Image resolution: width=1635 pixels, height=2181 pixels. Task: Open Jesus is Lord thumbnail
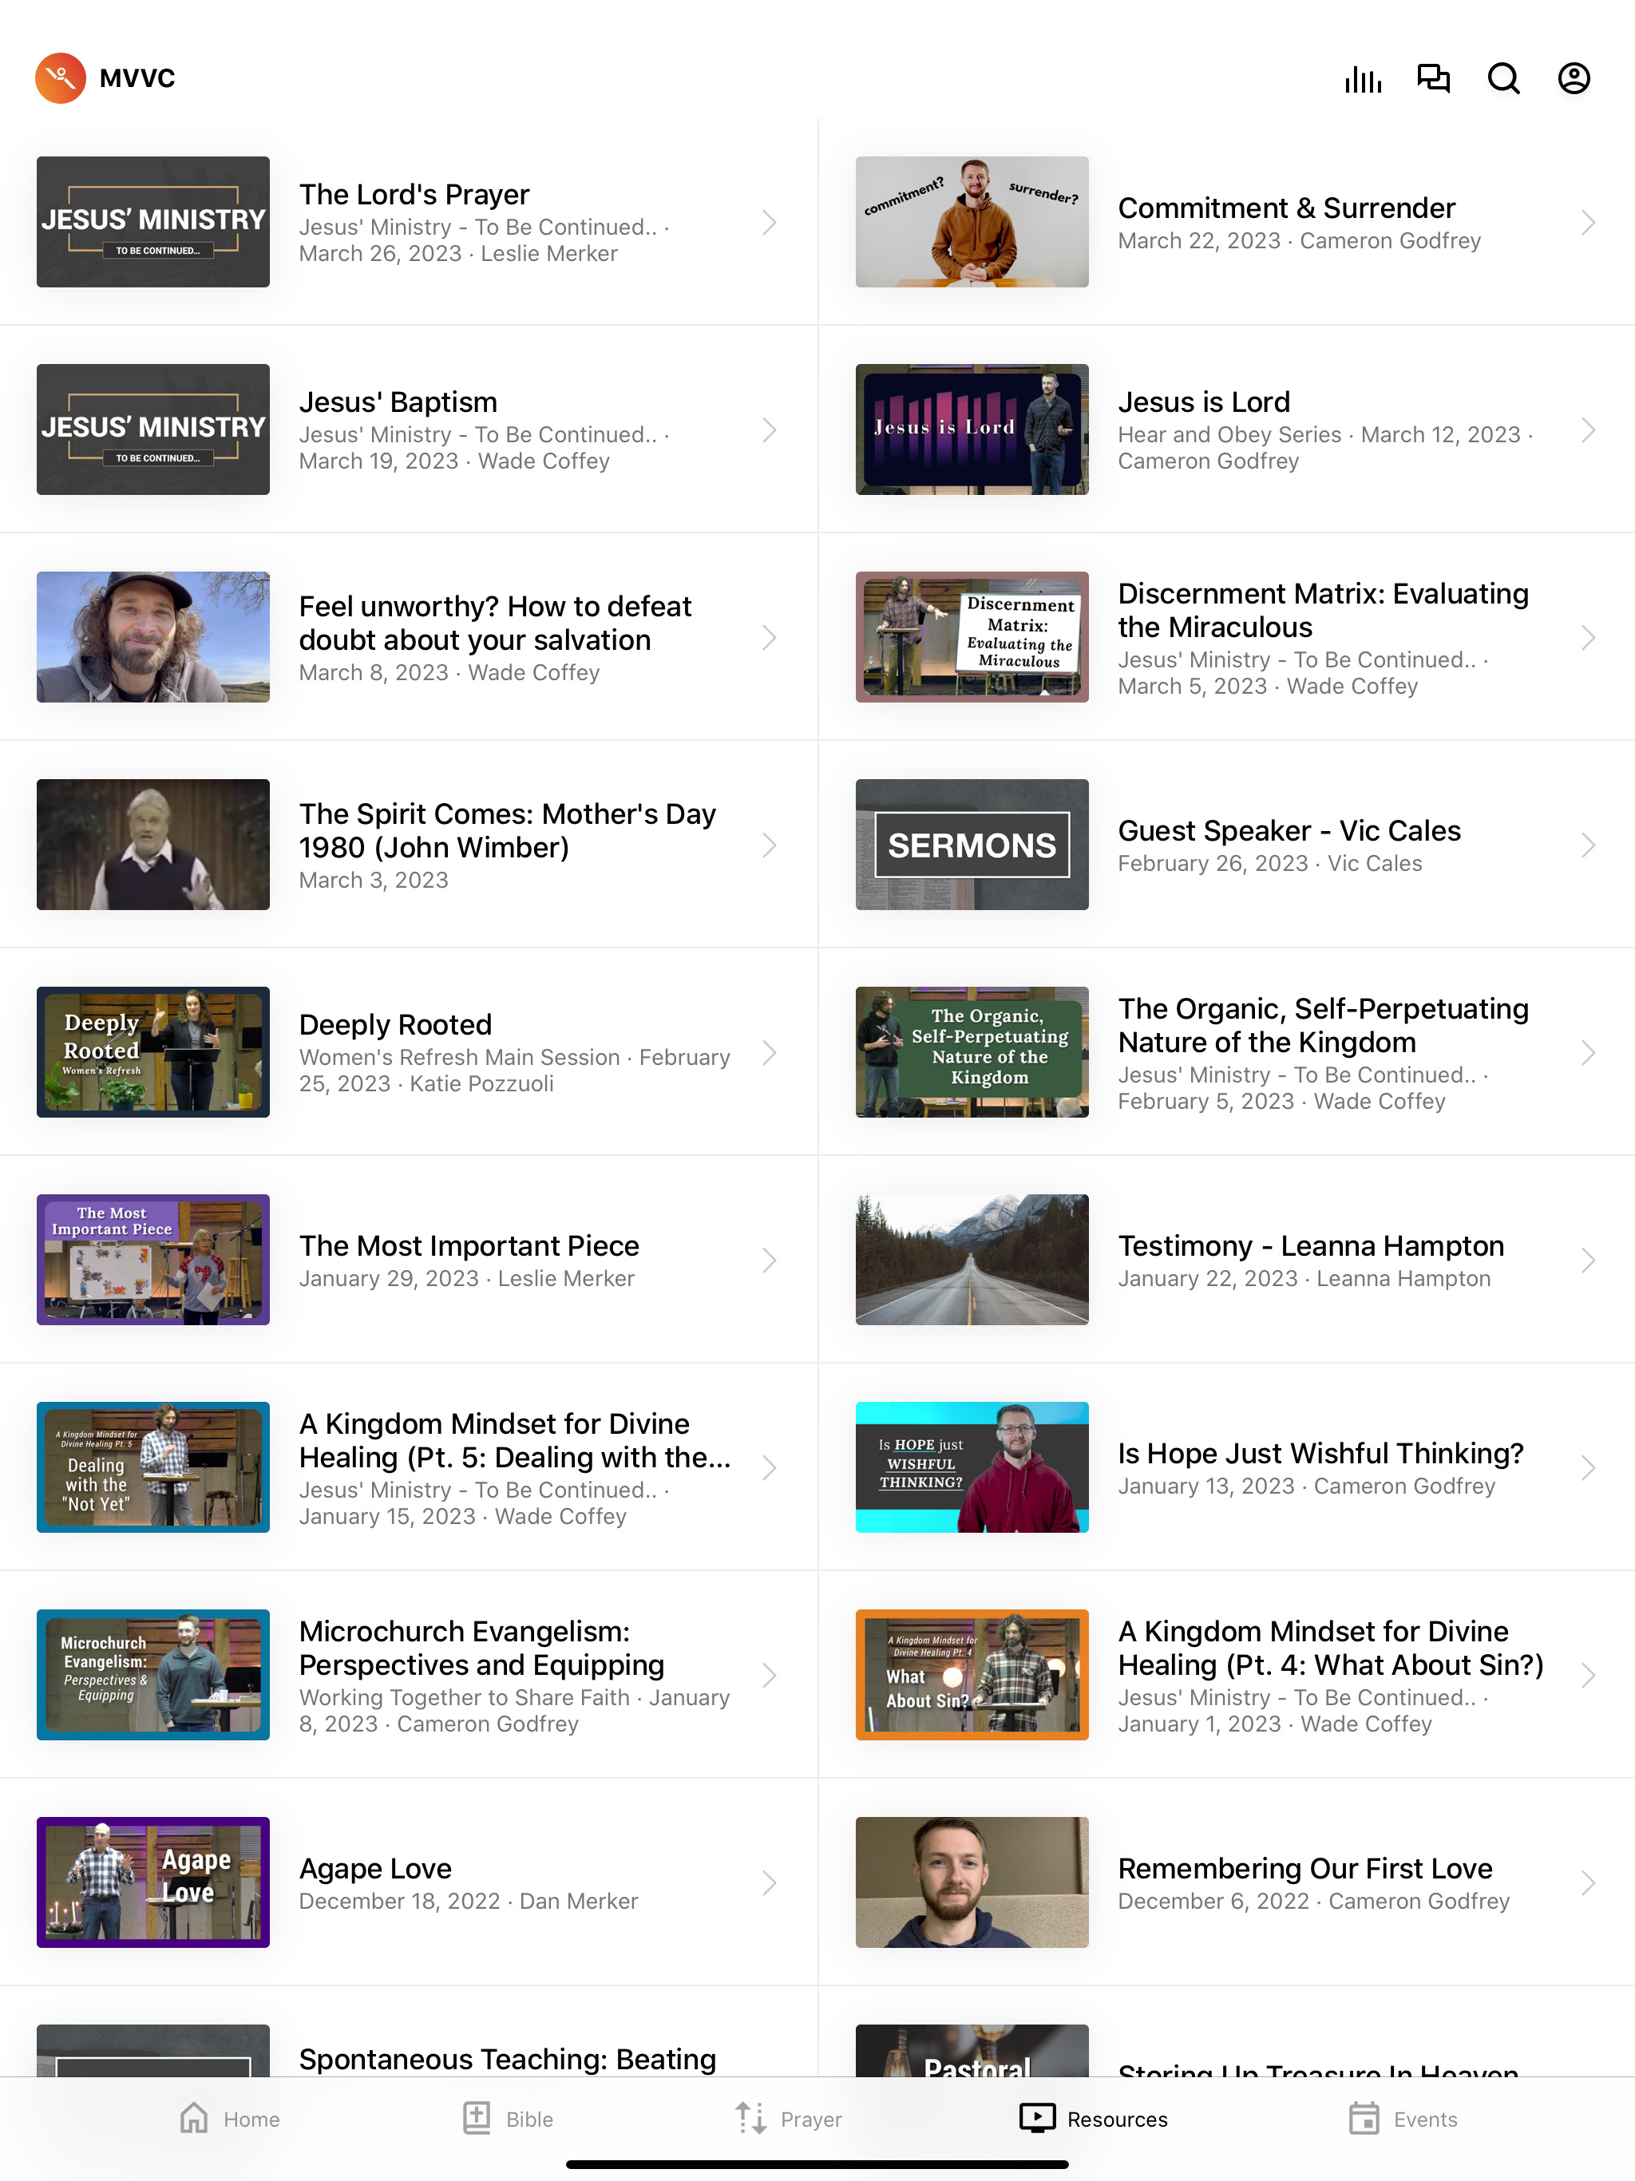click(x=972, y=429)
